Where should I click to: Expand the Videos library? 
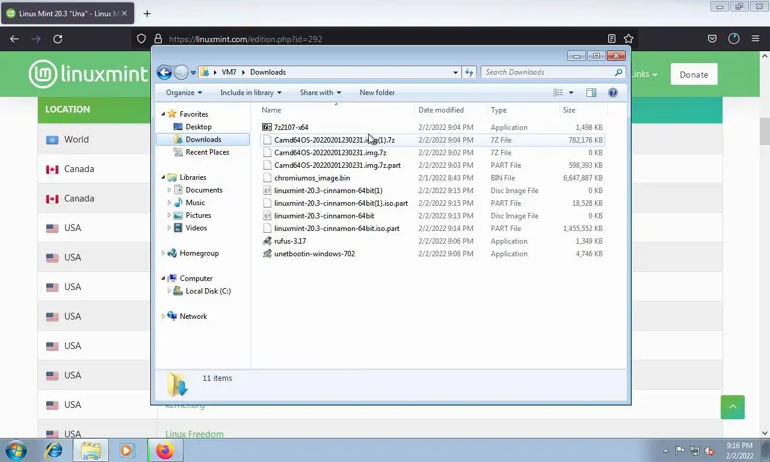point(169,228)
